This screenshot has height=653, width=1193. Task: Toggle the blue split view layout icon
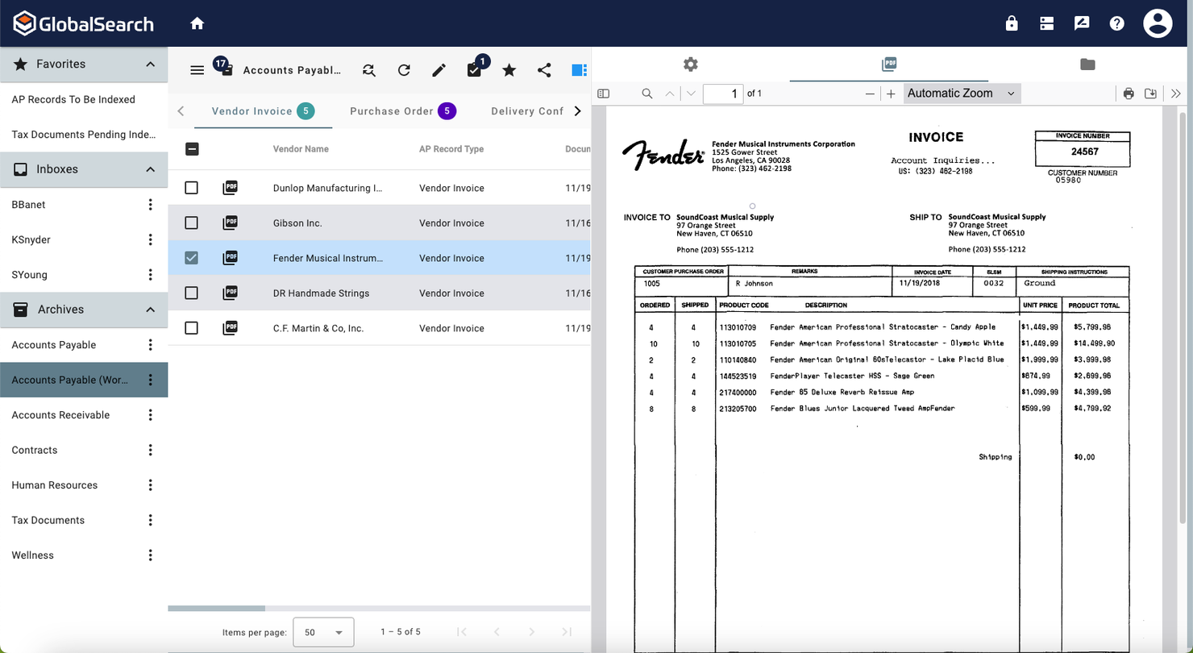click(579, 70)
